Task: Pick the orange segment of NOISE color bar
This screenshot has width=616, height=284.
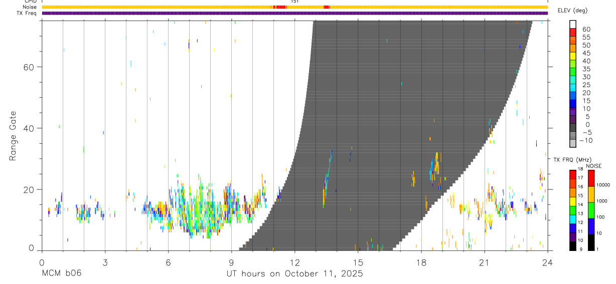Action: tap(591, 194)
